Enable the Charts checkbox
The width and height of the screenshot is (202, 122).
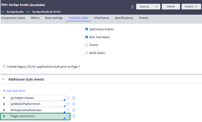87,45
